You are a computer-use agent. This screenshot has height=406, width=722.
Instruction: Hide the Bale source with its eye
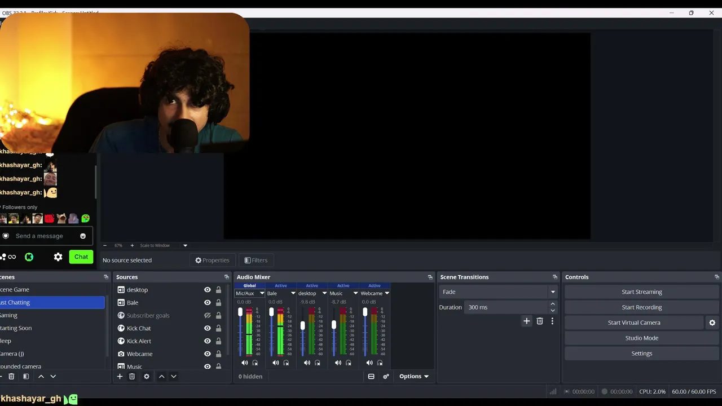[207, 303]
